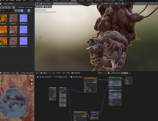The height and width of the screenshot is (121, 158).
Task: Select the first-row blue normal map thumbnail
Action: coord(23,18)
